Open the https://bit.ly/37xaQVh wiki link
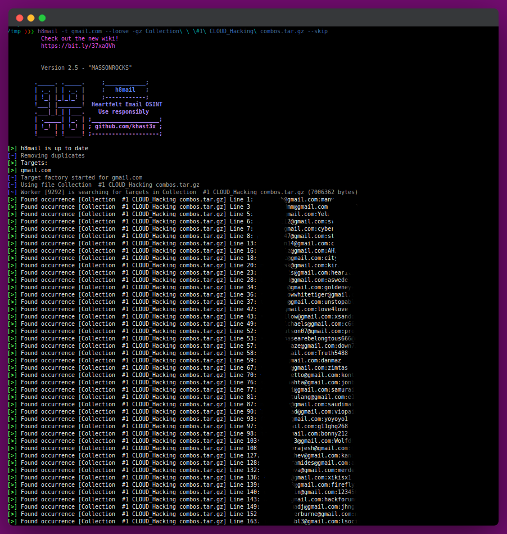Screen dimensions: 507x534 coord(78,46)
